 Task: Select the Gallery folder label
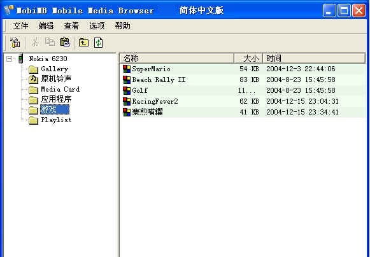pos(55,69)
